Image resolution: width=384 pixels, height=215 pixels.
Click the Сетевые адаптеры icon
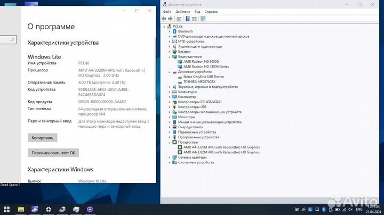[174, 158]
